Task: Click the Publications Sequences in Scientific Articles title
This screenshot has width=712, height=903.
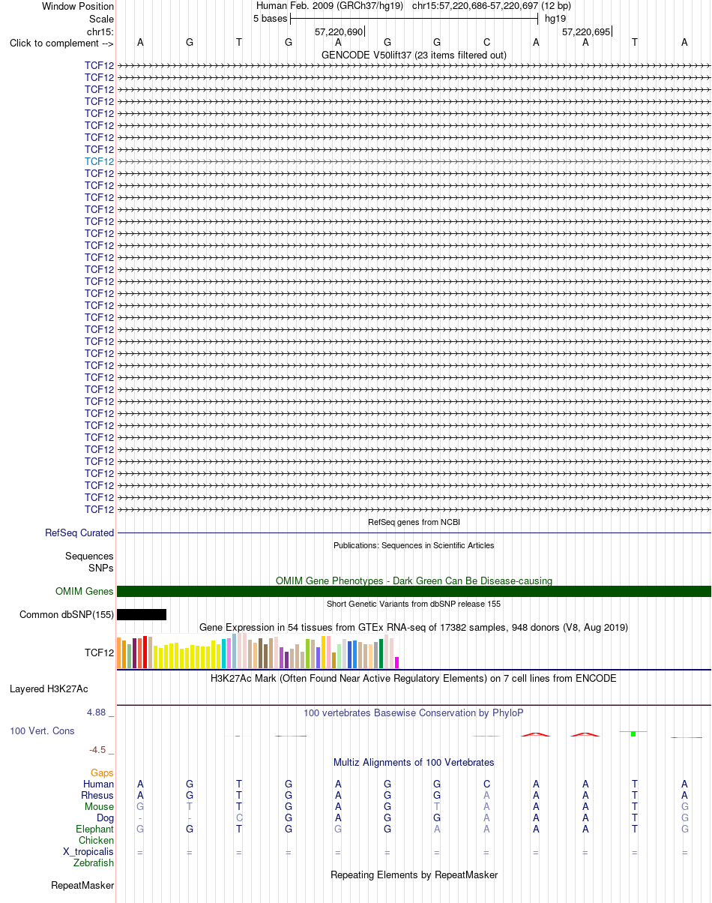Action: tap(414, 545)
